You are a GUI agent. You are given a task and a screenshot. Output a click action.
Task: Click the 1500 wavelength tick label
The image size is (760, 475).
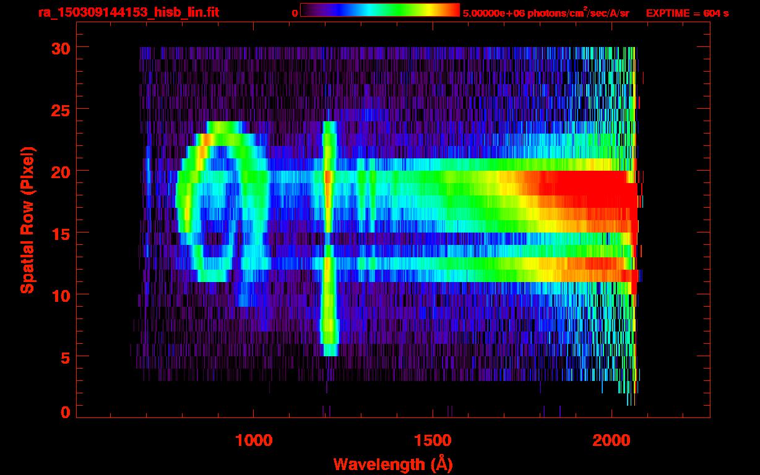click(432, 440)
